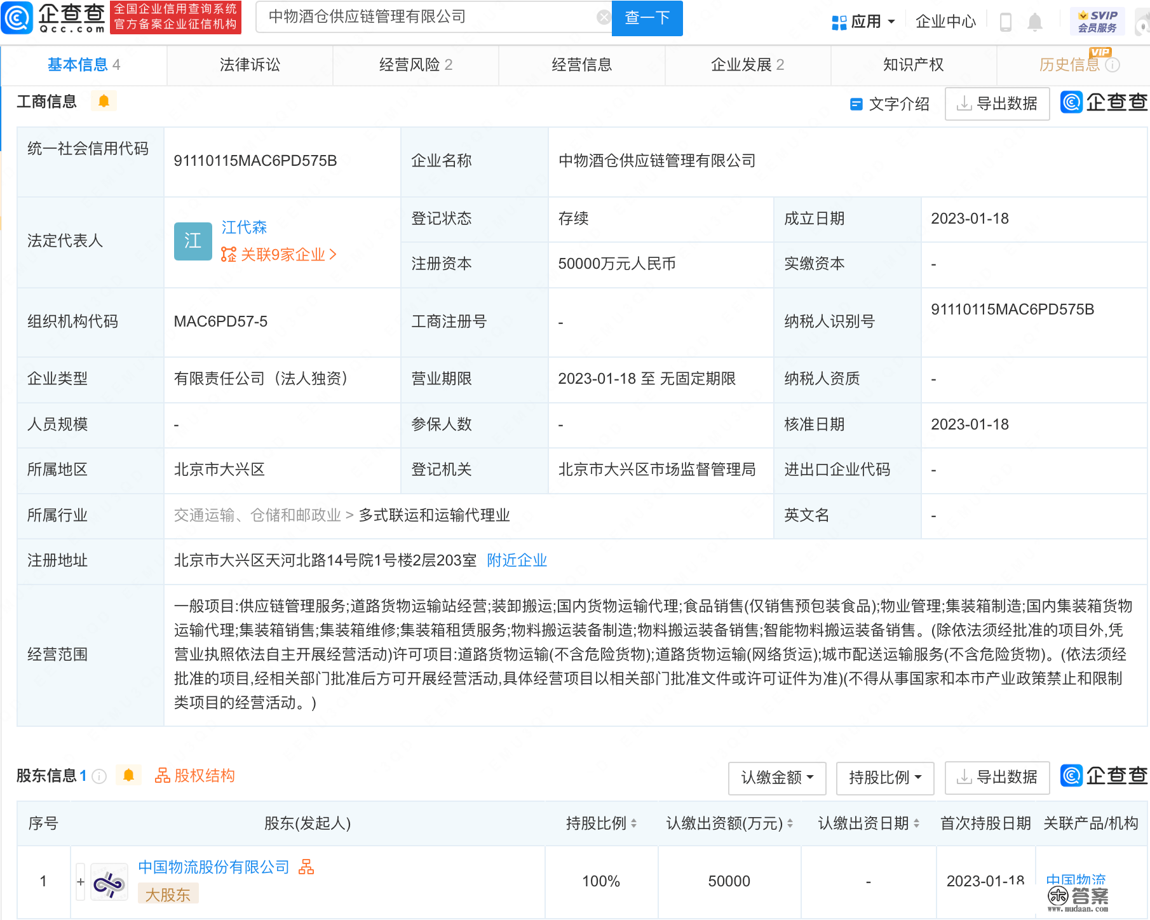
Task: Click the Qichacha logo in the header
Action: tap(53, 17)
